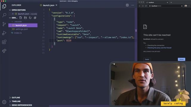Image resolution: width=191 pixels, height=107 pixels.
Task: Click the port value 9229
Action: (x=69, y=40)
